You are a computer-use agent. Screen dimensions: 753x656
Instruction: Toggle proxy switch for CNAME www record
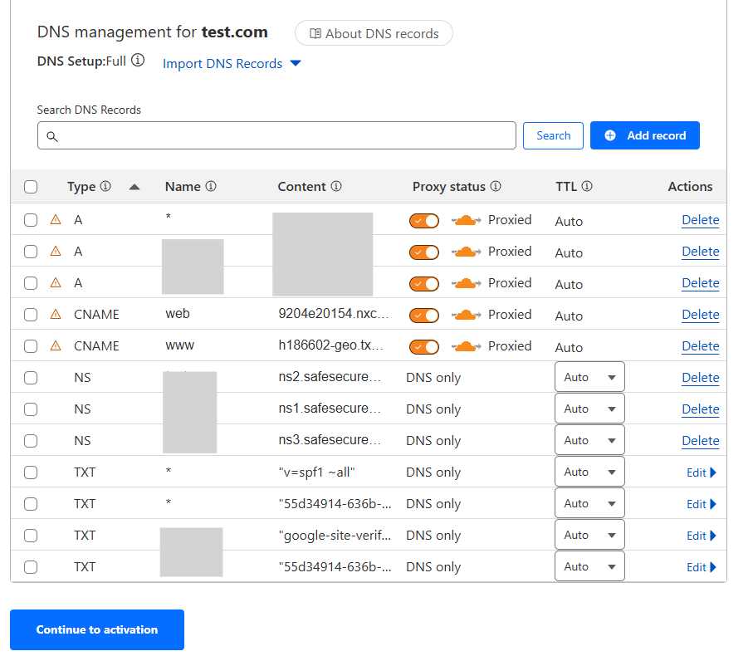(424, 347)
